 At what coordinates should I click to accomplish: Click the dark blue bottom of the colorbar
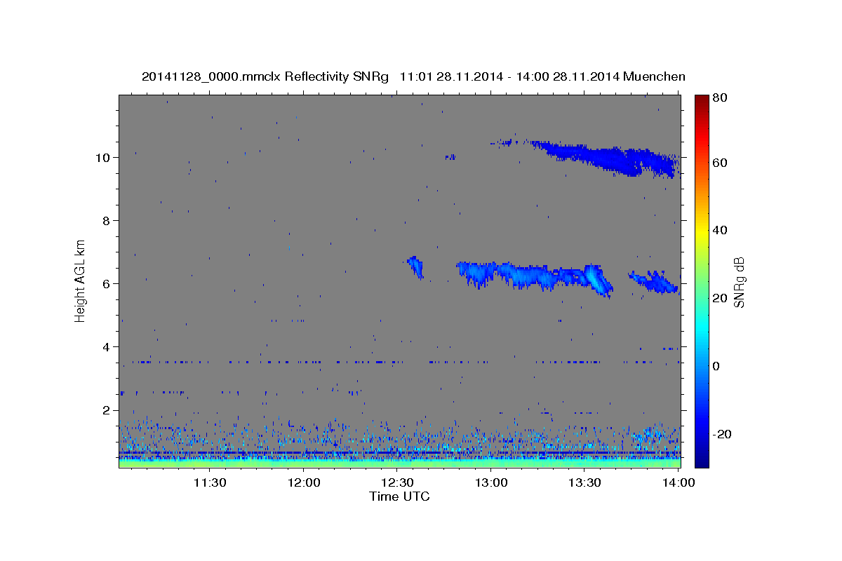point(702,459)
